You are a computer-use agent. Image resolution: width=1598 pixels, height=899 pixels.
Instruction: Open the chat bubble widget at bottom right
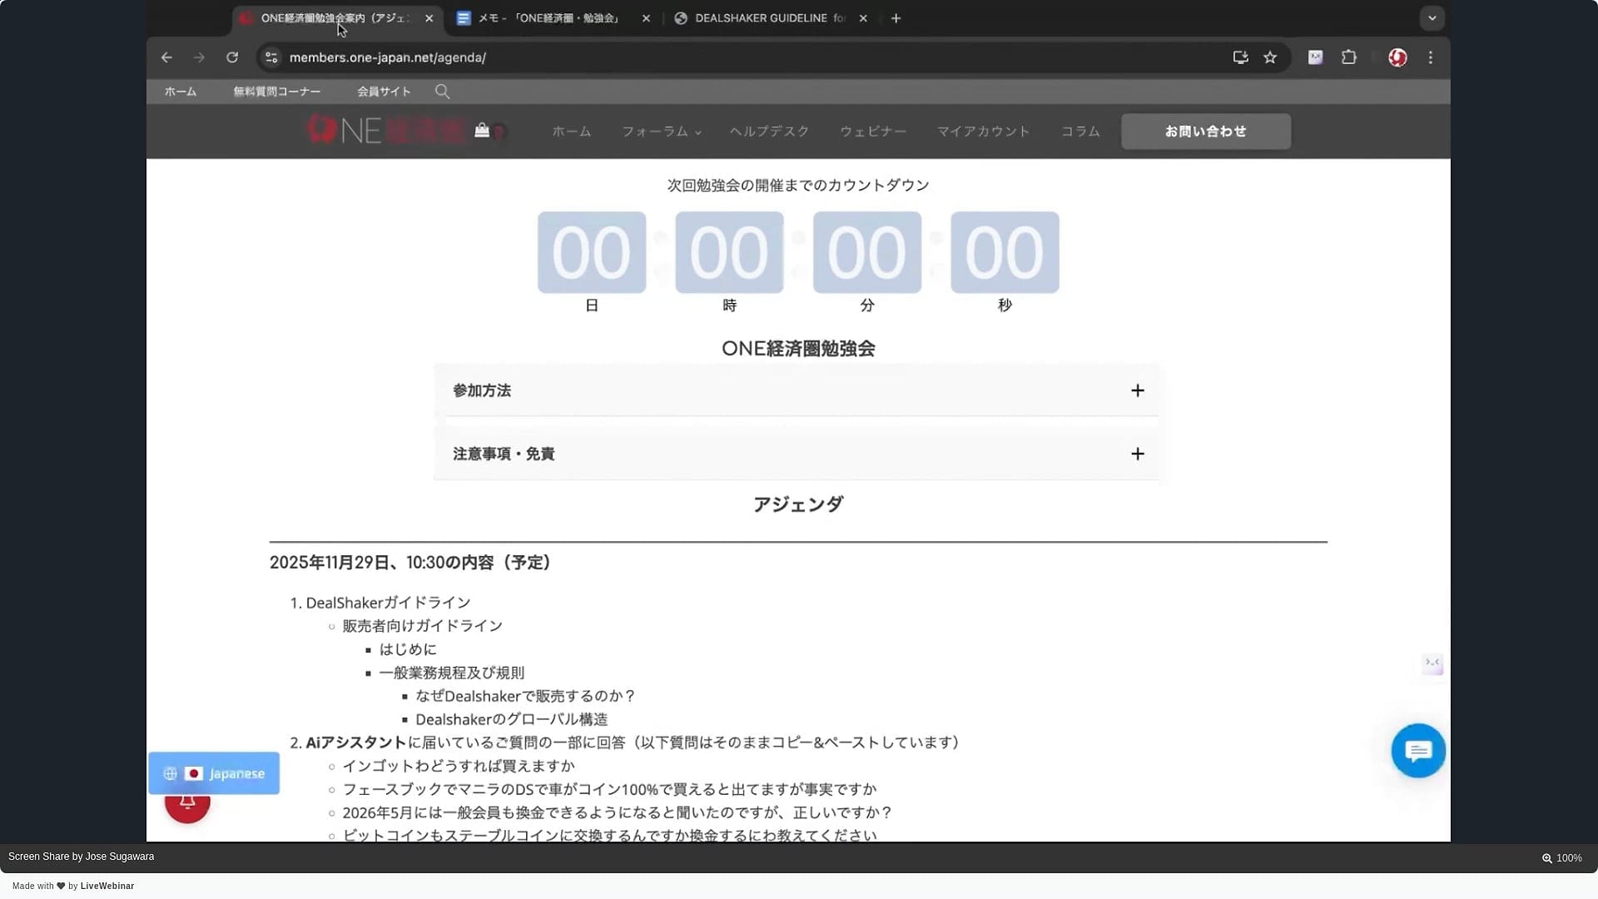click(x=1417, y=750)
